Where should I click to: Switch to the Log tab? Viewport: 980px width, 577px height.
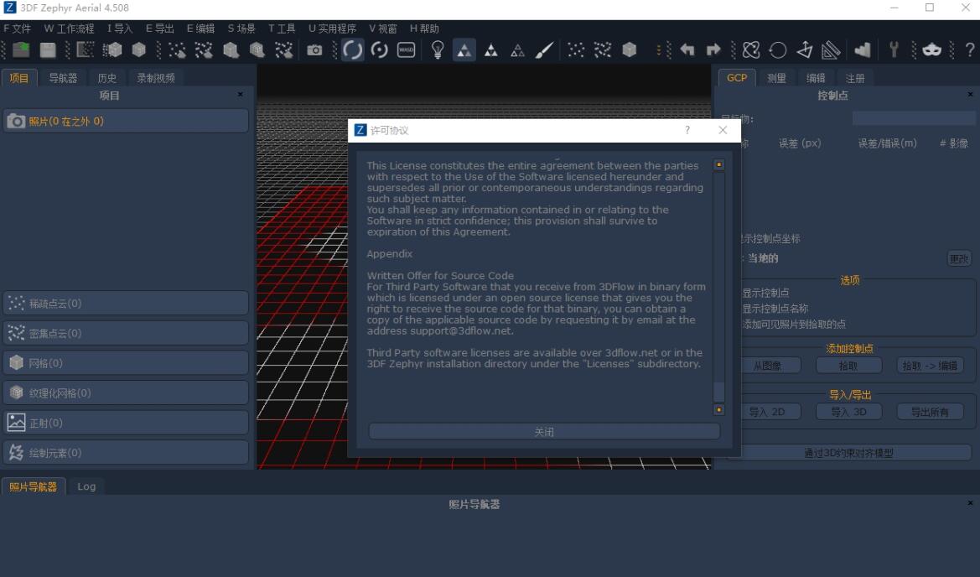click(86, 486)
